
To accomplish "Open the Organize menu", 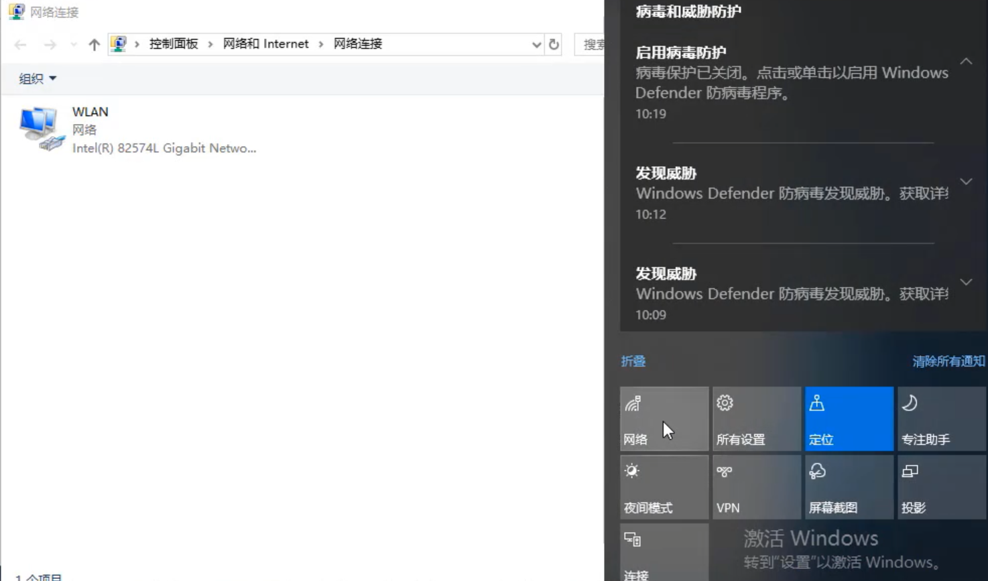I will click(38, 78).
